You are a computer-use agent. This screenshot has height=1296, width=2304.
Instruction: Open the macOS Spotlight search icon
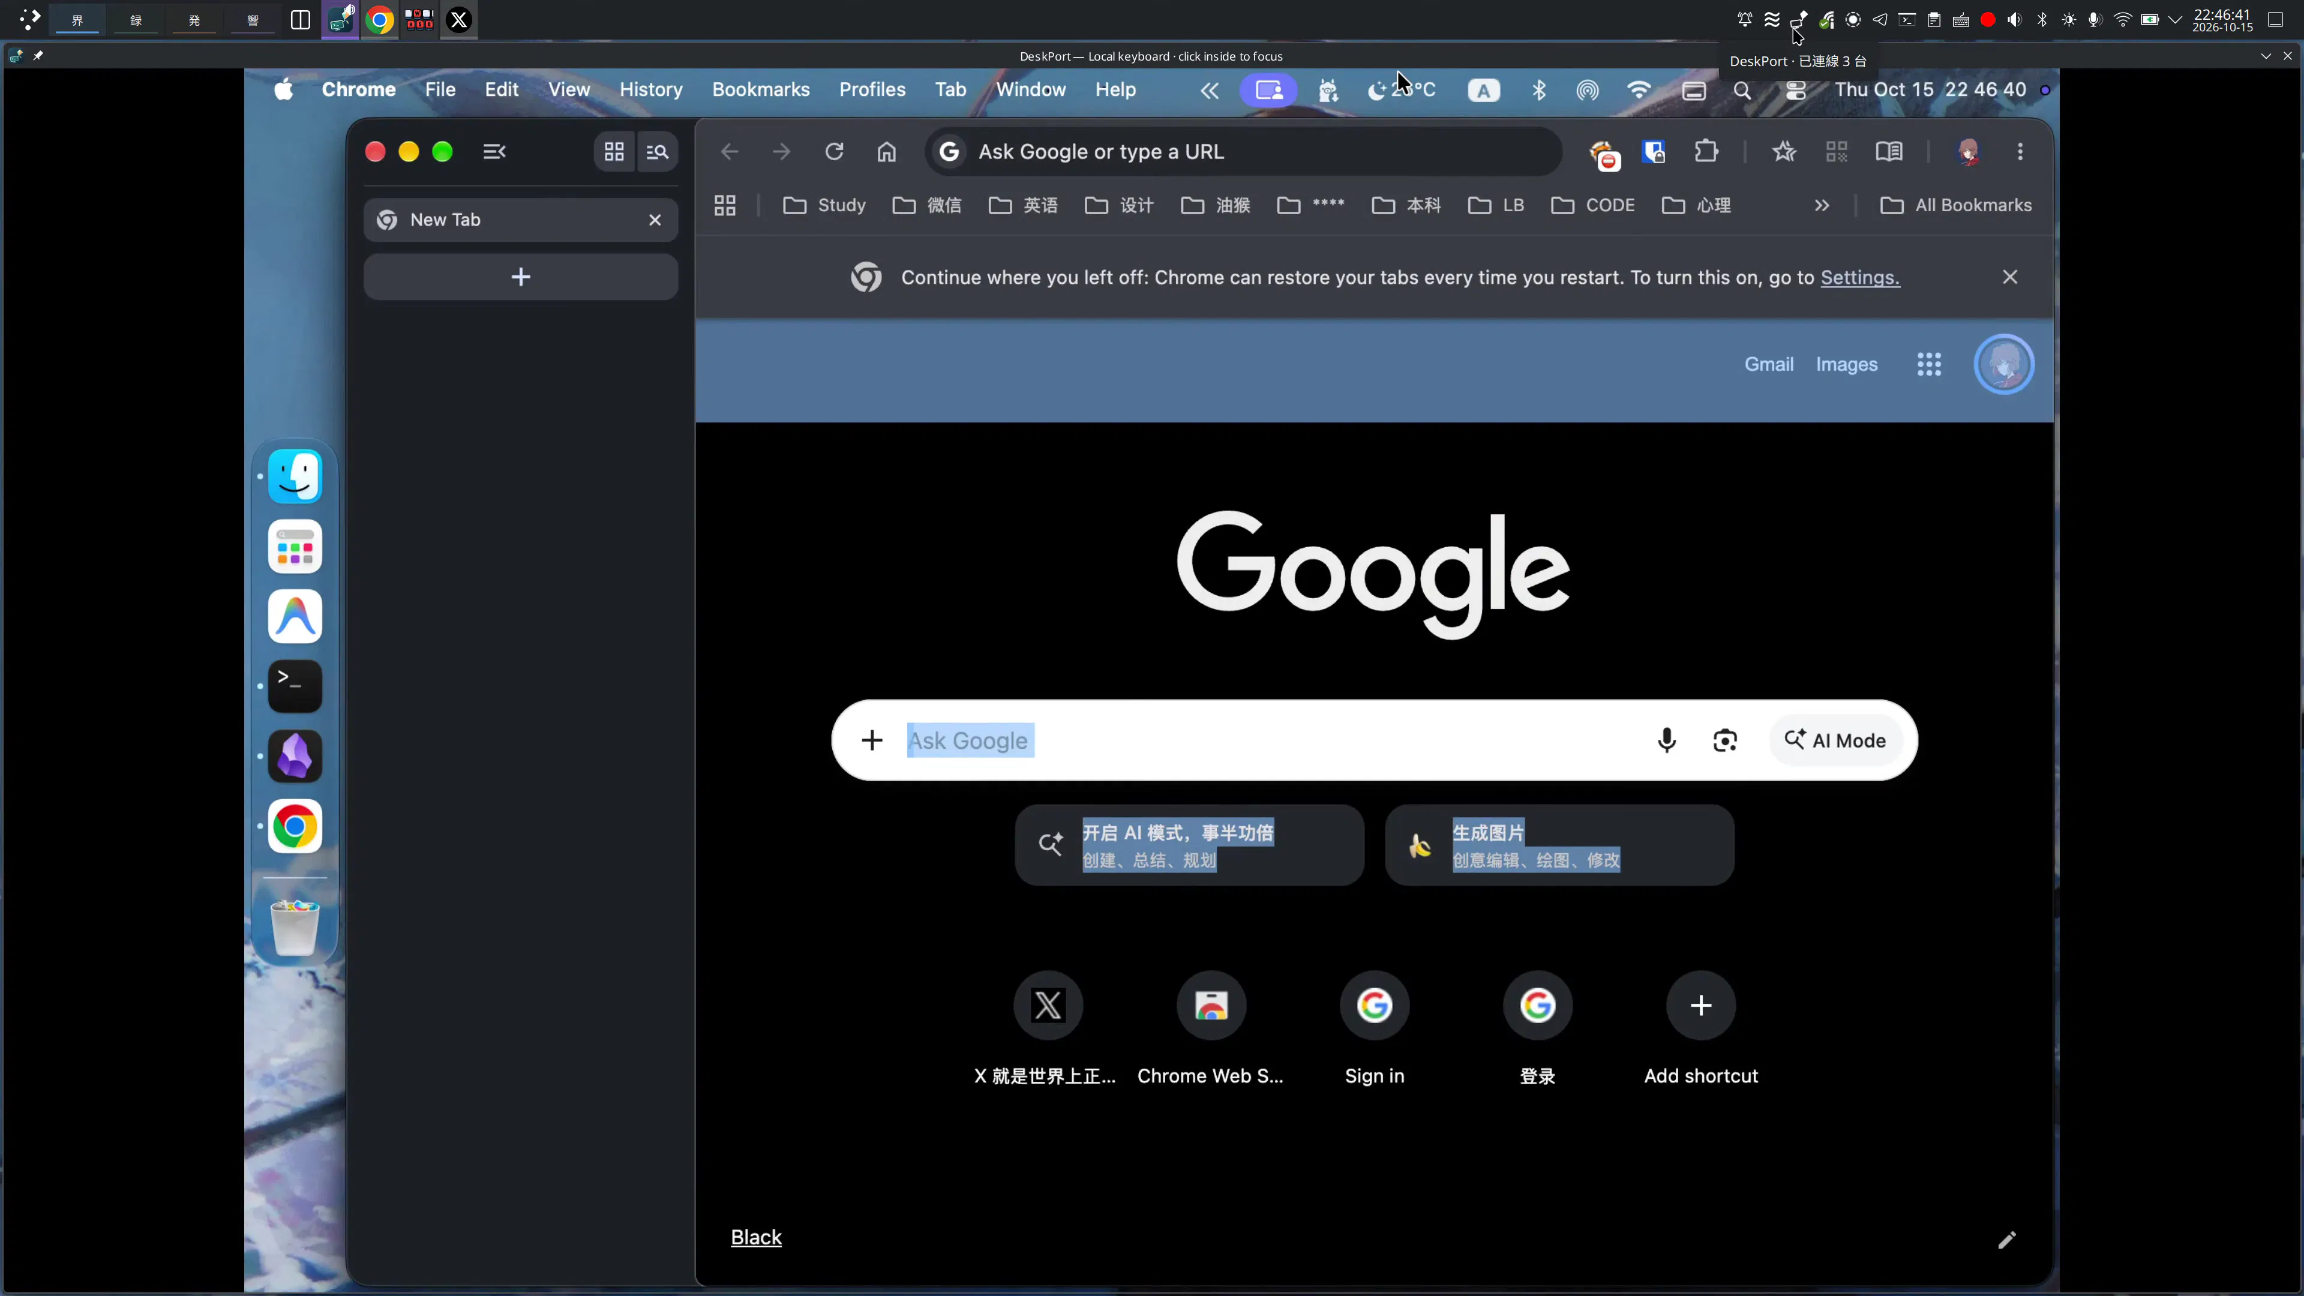(x=1742, y=91)
